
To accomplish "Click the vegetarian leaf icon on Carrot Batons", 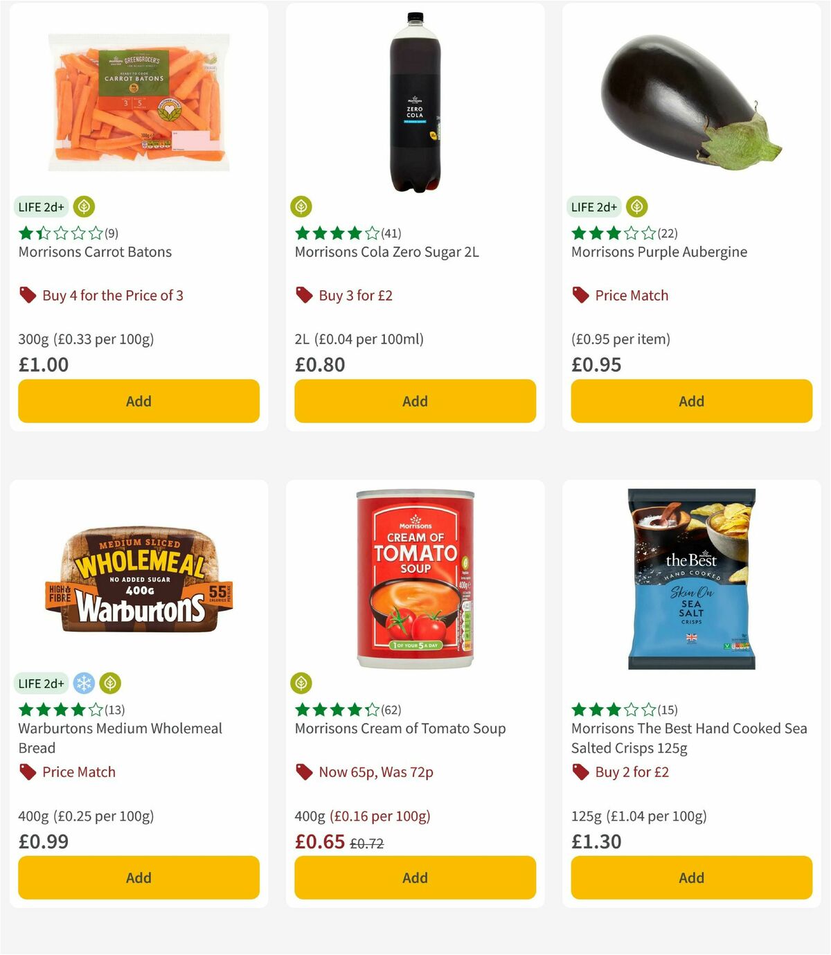I will [x=84, y=206].
